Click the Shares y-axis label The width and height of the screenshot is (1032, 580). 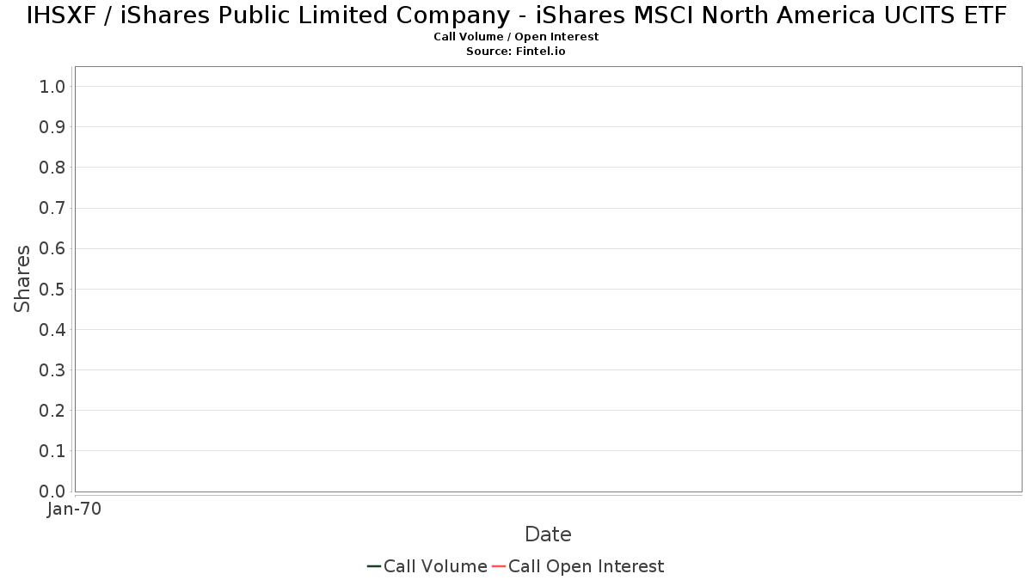pos(22,278)
